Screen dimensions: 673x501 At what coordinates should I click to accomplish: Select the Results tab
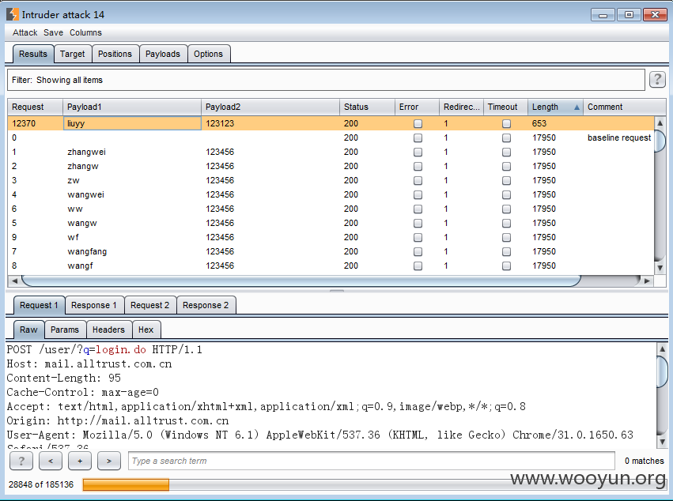pos(33,54)
